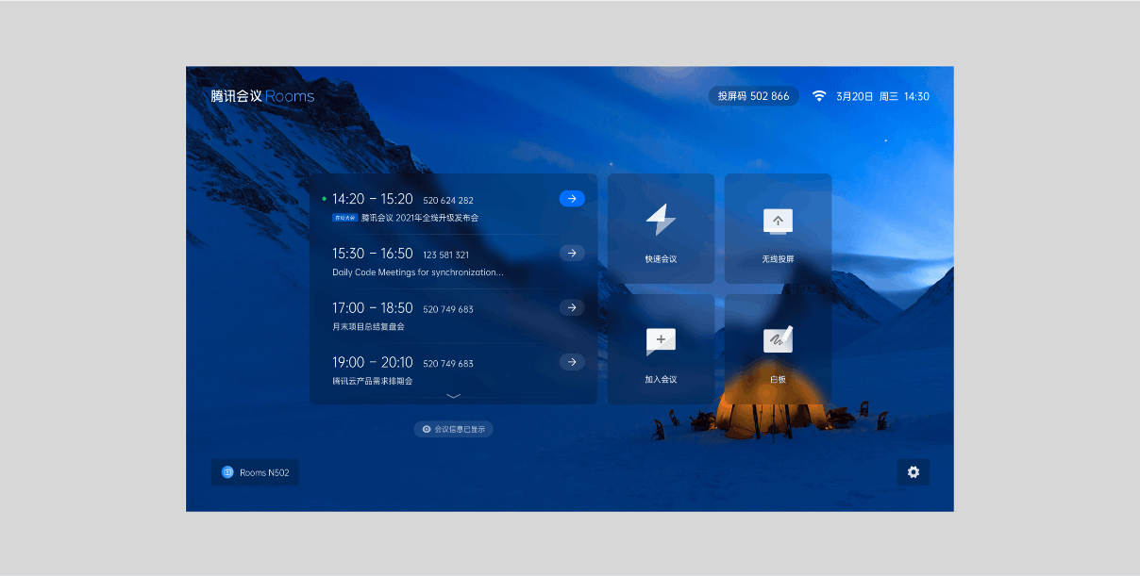Select the 白板 tile label

pyautogui.click(x=778, y=380)
